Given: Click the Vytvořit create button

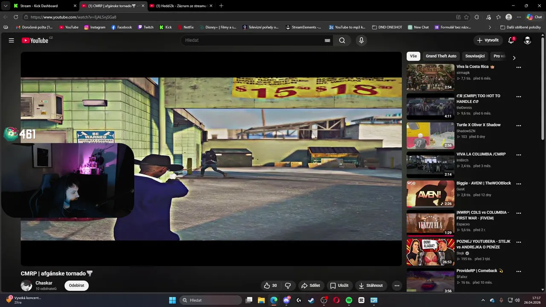Looking at the screenshot, I should [x=488, y=40].
